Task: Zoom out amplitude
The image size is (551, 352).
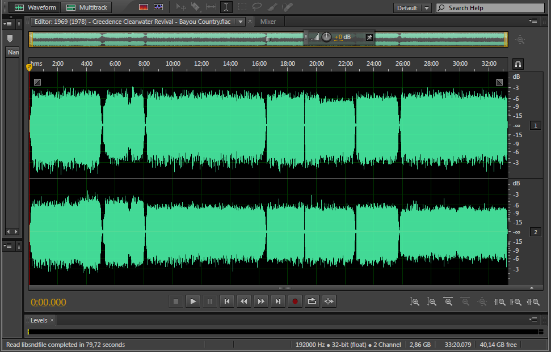Action: tap(431, 302)
